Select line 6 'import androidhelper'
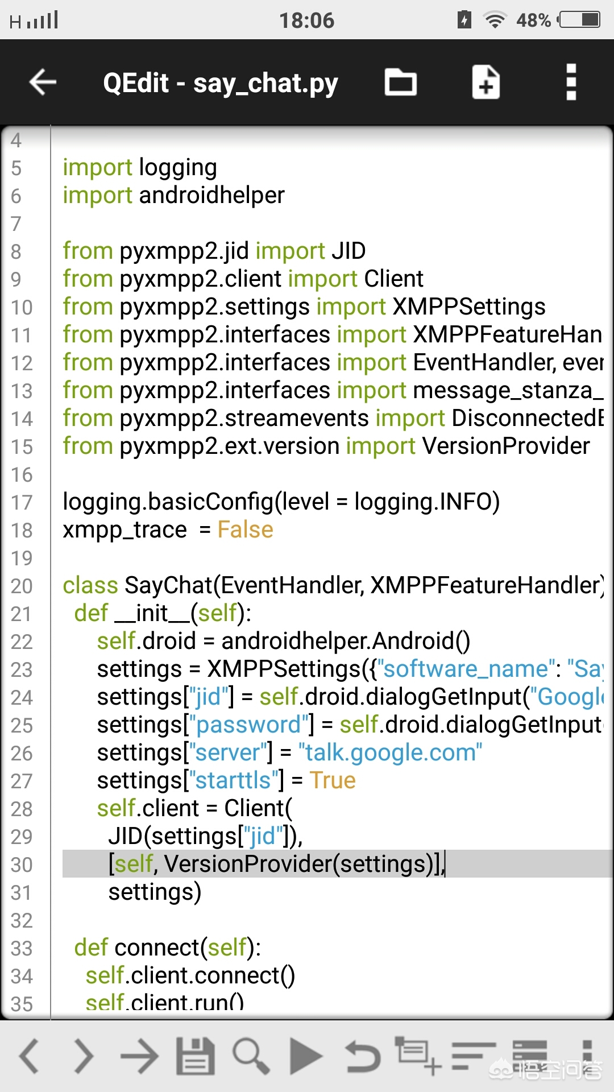This screenshot has width=614, height=1092. point(173,195)
